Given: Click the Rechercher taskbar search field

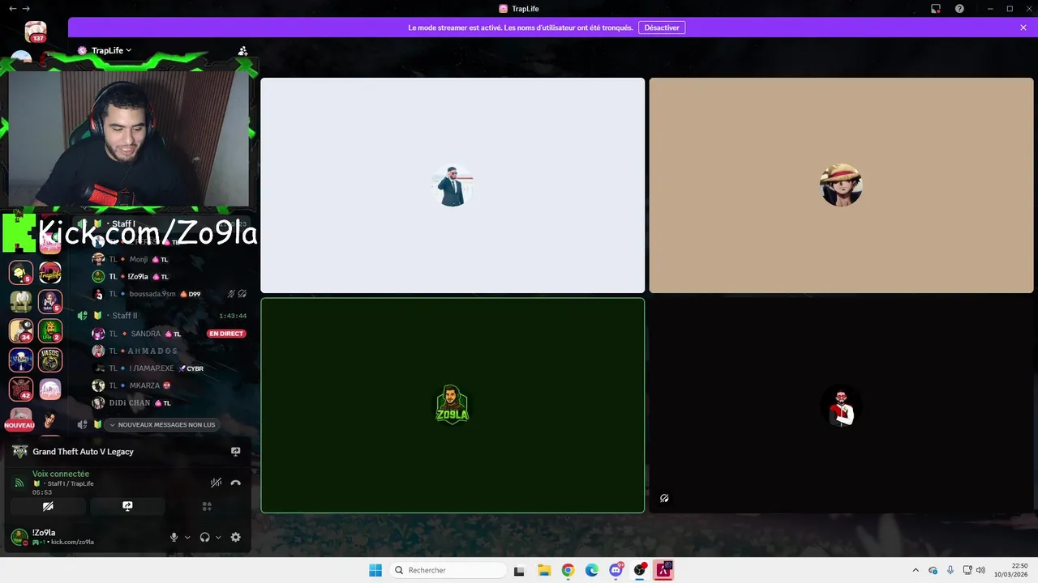Looking at the screenshot, I should click(x=448, y=570).
